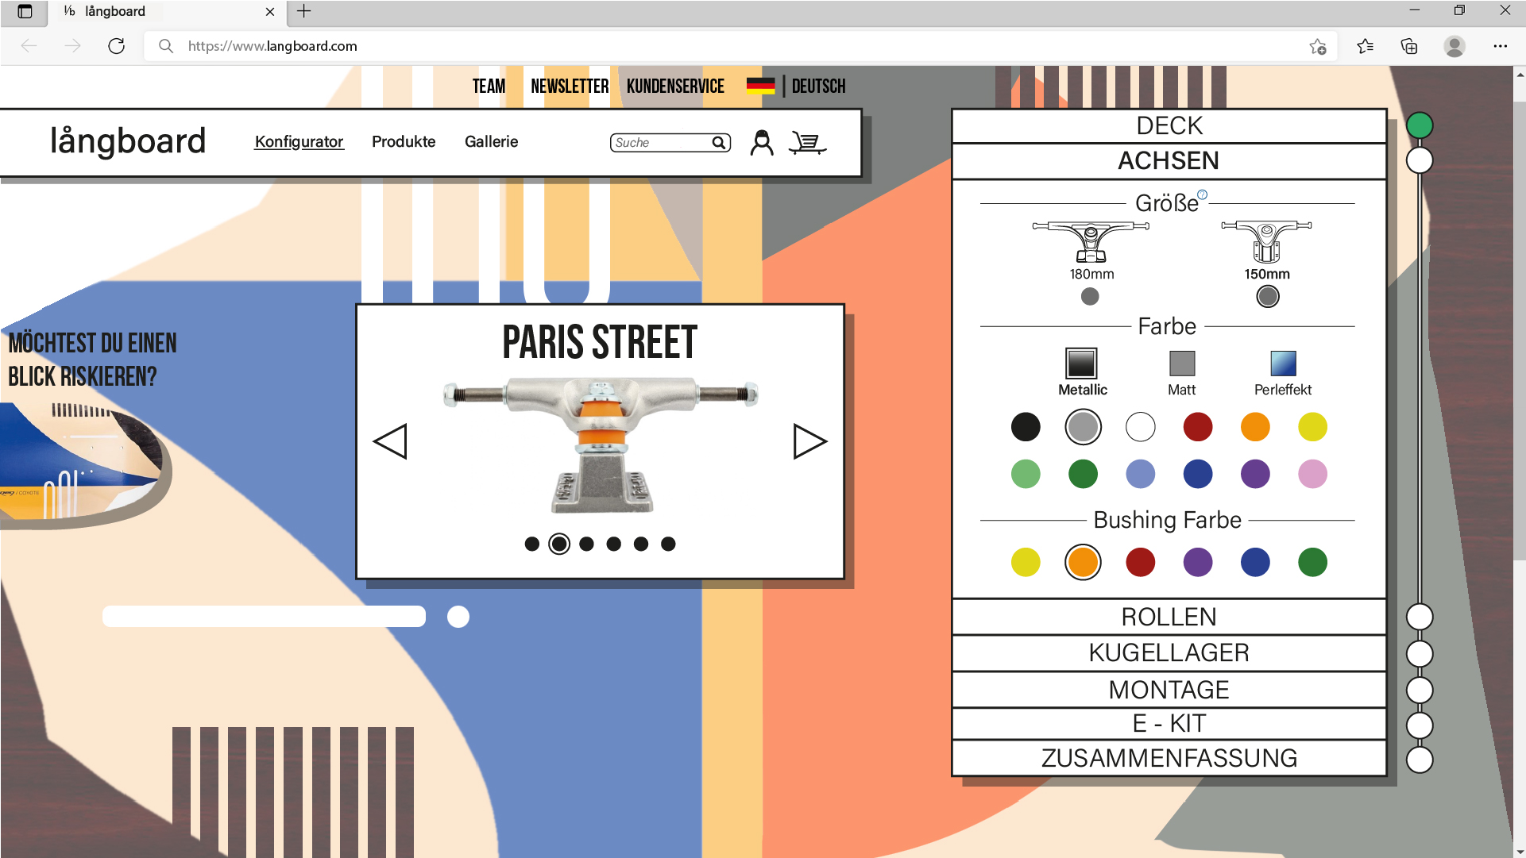This screenshot has height=858, width=1526.
Task: Pick the green bushing color
Action: coord(1312,563)
